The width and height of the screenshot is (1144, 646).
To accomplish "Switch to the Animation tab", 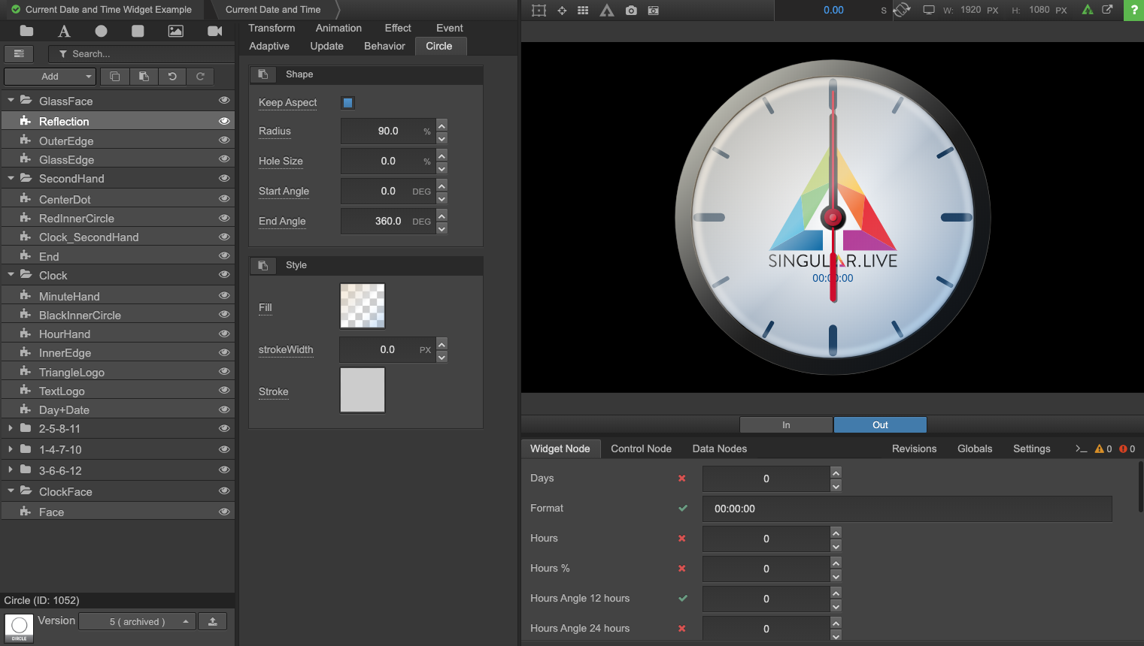I will click(x=338, y=28).
